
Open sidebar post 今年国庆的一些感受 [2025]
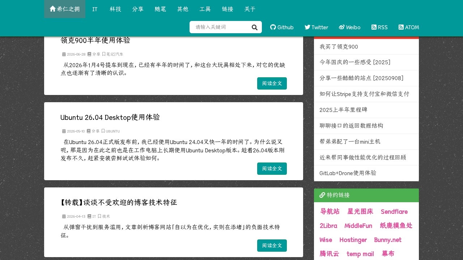[355, 62]
